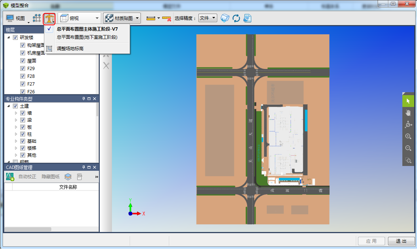The height and width of the screenshot is (249, 417).
Task: Toggle the 研发楼 checkbox
Action: 15,38
